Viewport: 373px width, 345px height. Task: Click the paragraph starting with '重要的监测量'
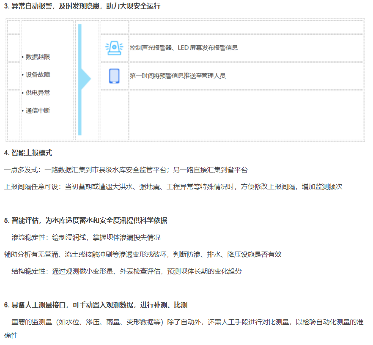tap(186, 322)
